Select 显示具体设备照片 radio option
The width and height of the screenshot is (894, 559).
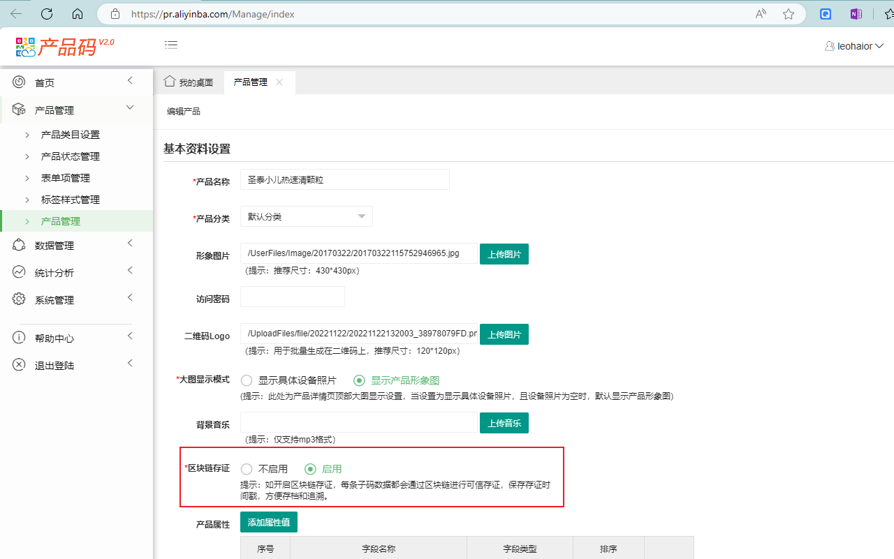coord(246,380)
